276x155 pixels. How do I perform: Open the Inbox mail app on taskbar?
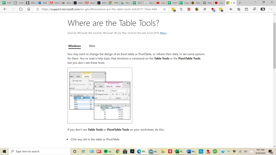153,151
